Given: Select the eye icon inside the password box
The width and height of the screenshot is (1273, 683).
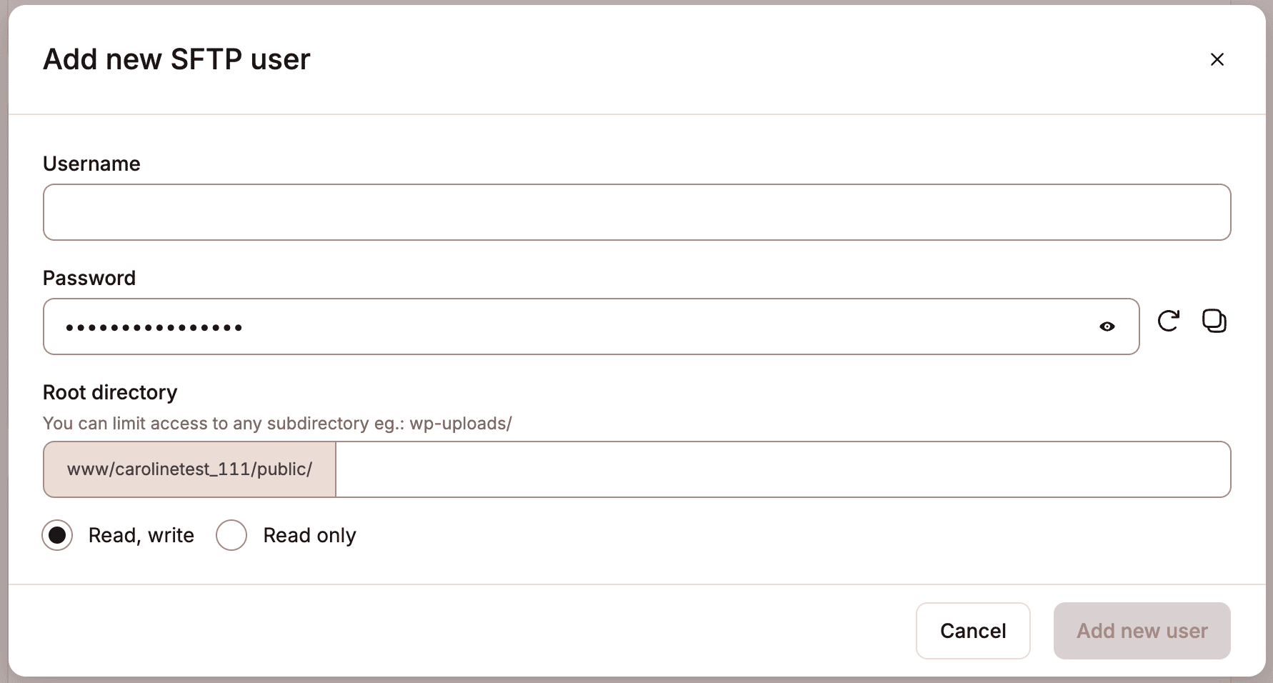Looking at the screenshot, I should pos(1107,326).
